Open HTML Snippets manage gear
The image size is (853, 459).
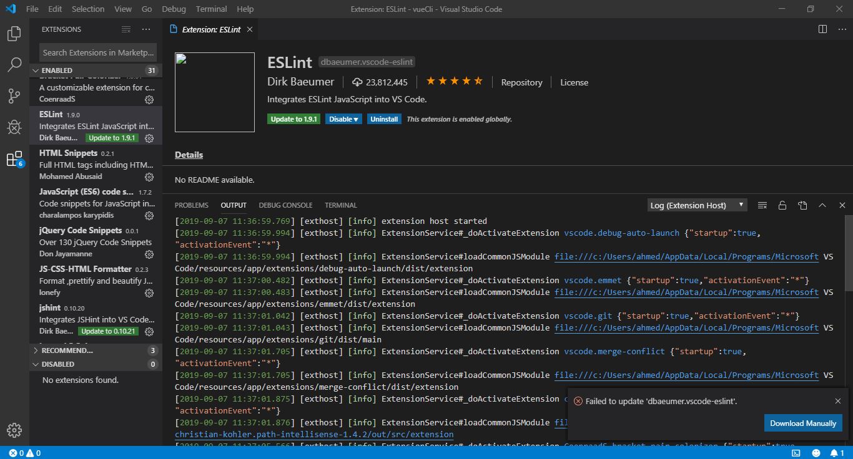(x=149, y=177)
